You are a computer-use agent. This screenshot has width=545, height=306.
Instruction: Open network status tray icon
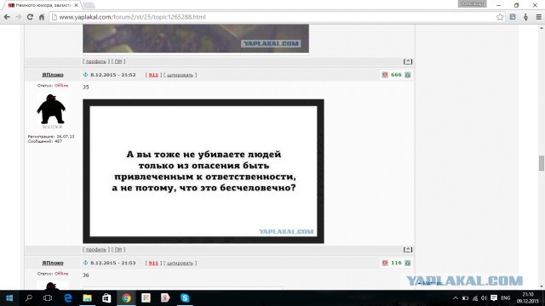(475, 298)
